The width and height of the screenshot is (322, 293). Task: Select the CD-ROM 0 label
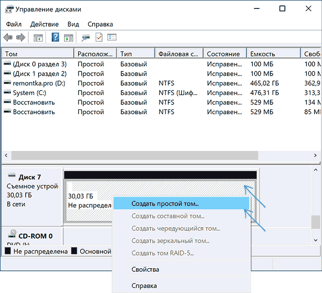[35, 236]
